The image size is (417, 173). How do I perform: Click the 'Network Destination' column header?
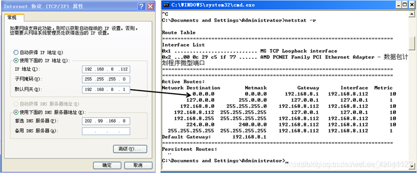(x=191, y=88)
